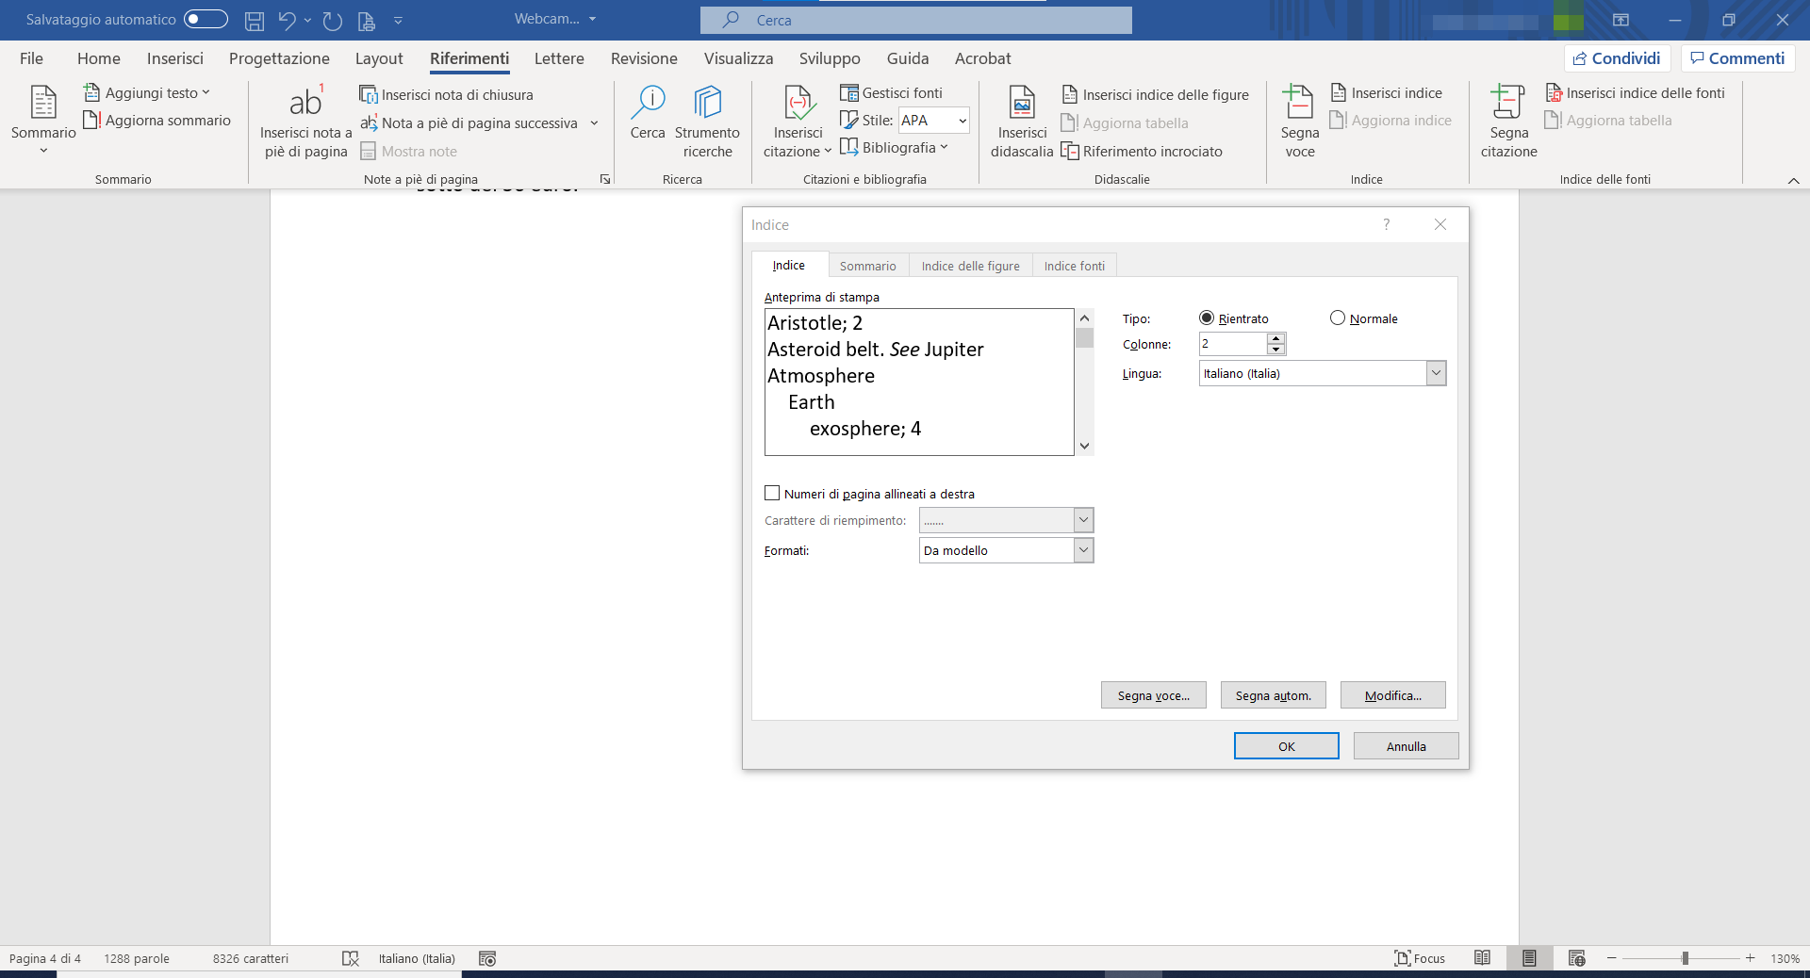The image size is (1810, 978).
Task: Enable Numeri di pagina allineati a destra
Action: (773, 494)
